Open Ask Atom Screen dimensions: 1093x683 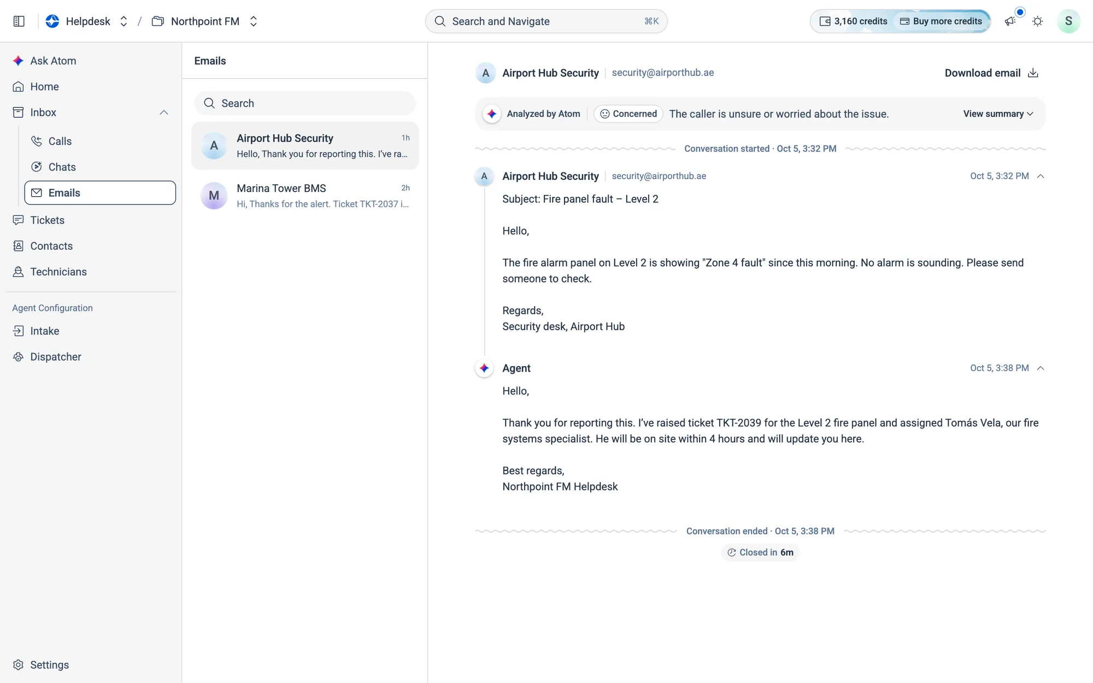pyautogui.click(x=91, y=61)
